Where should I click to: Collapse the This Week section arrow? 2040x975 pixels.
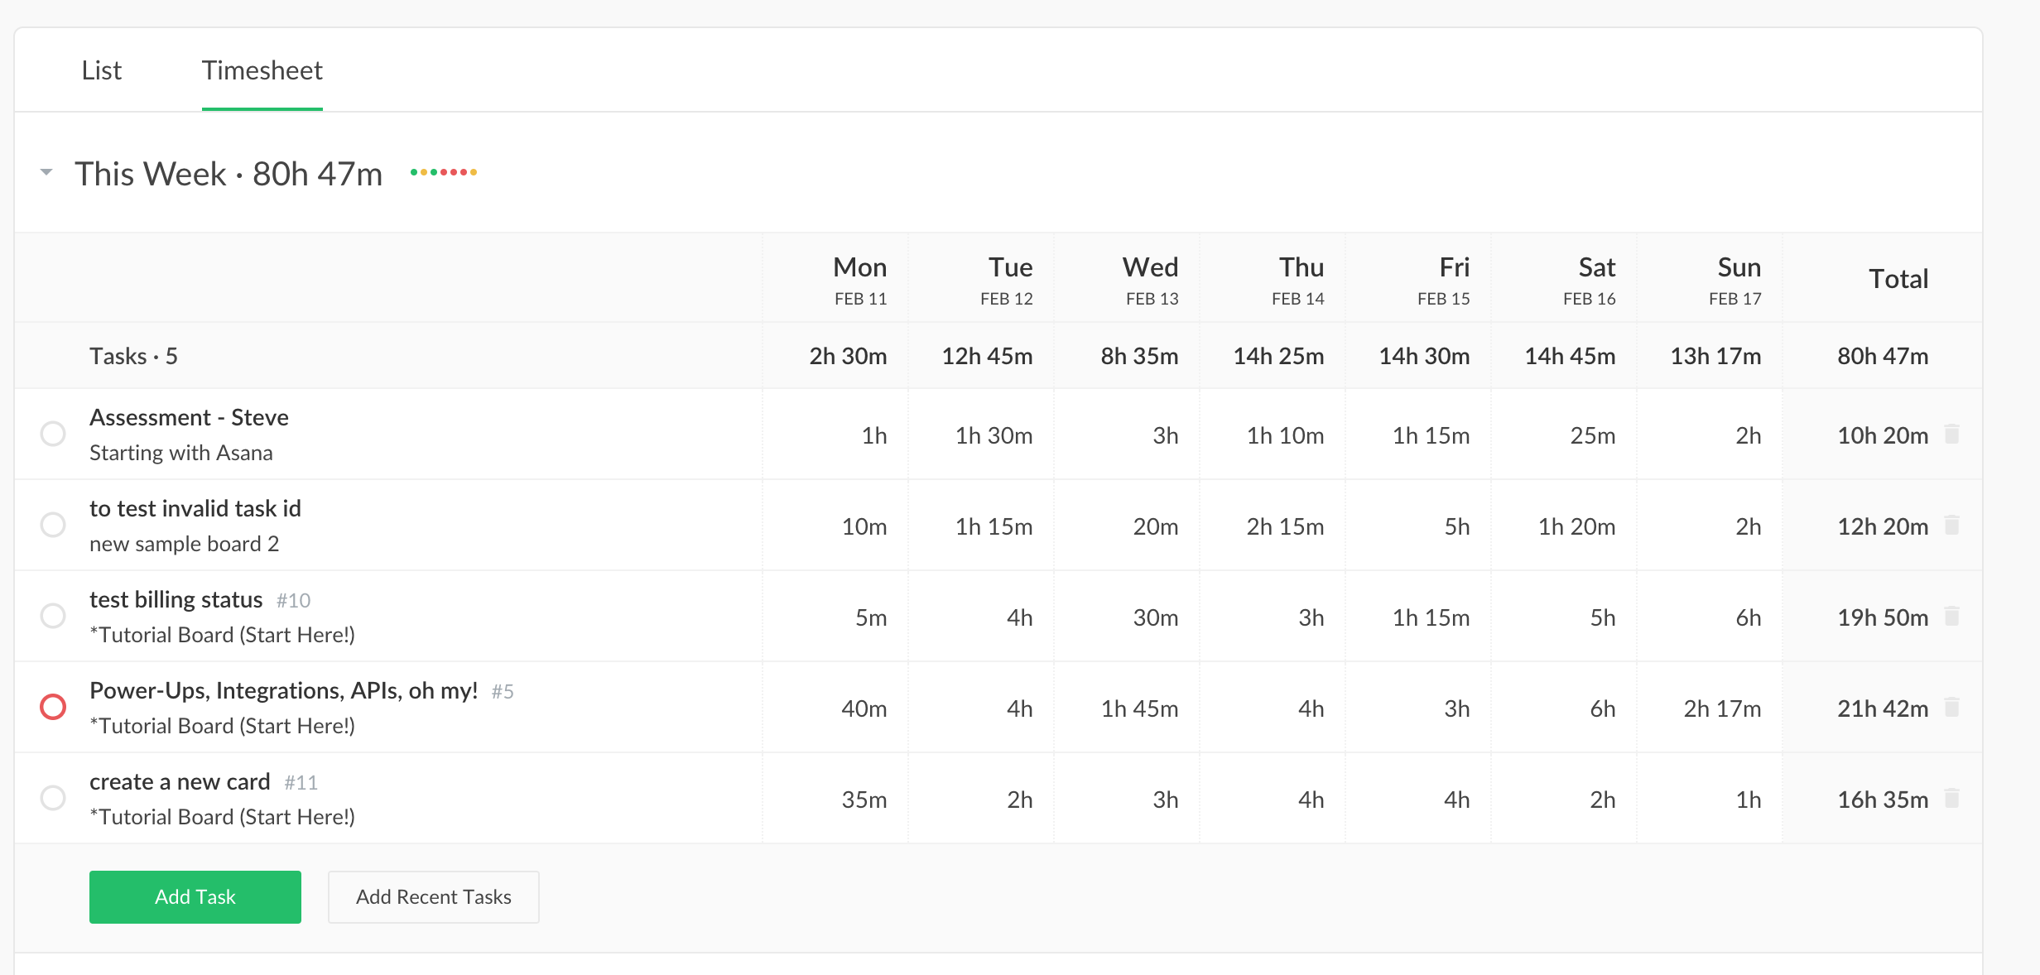pyautogui.click(x=46, y=172)
